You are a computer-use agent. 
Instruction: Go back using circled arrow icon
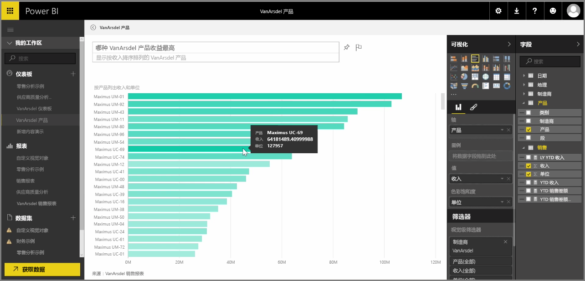pos(93,28)
